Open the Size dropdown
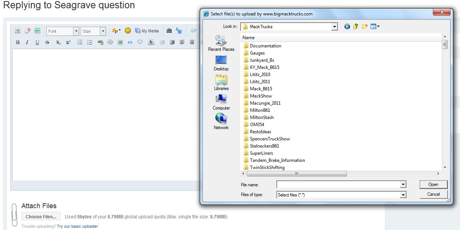The width and height of the screenshot is (460, 230). coord(93,31)
